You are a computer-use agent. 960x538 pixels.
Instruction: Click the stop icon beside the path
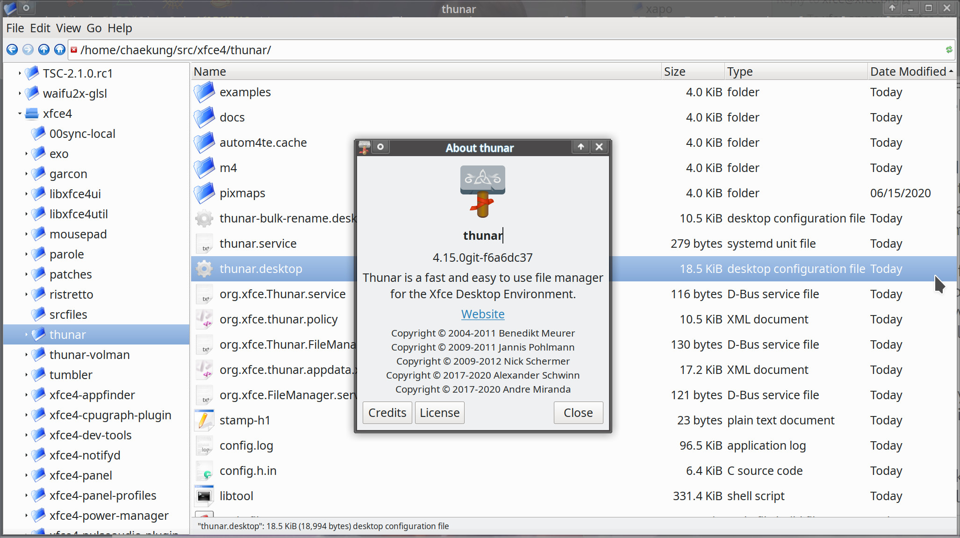pyautogui.click(x=74, y=50)
